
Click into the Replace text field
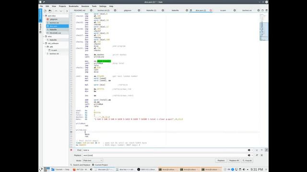click(x=165, y=155)
